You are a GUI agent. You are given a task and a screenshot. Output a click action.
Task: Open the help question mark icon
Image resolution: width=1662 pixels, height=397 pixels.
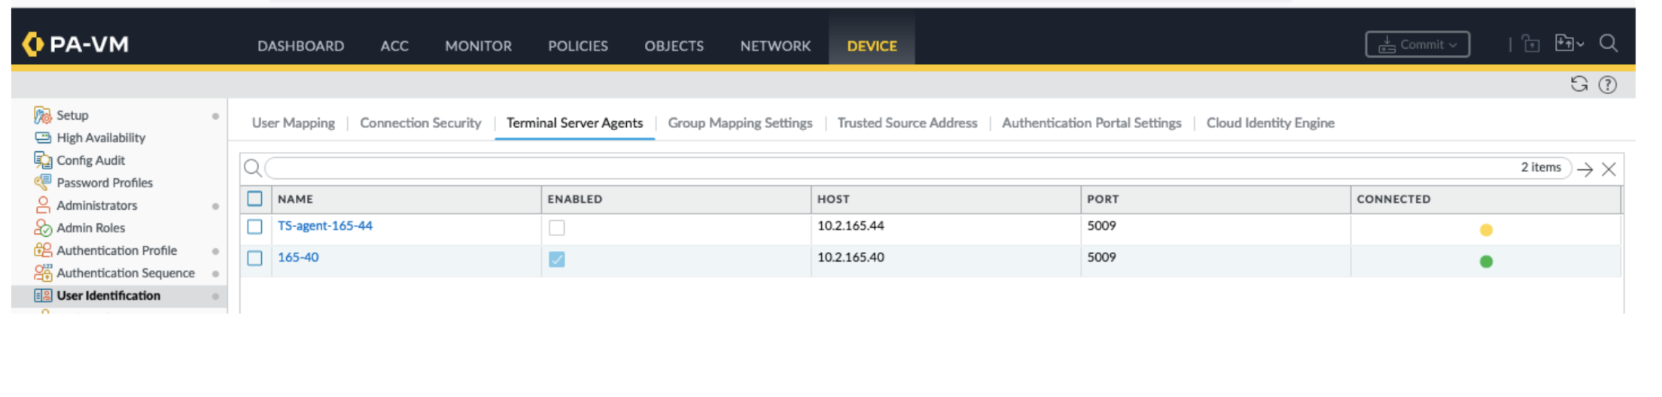point(1607,85)
